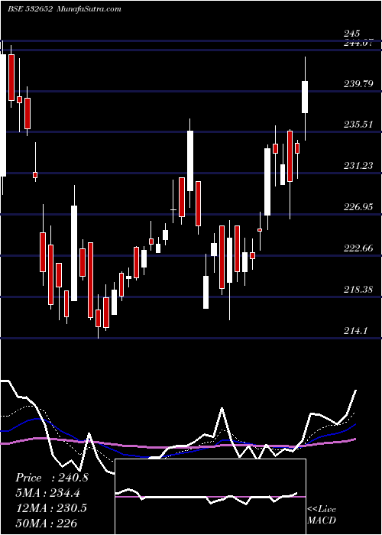Click the 50MA : 226 readout
The width and height of the screenshot is (382, 535).
coord(46,523)
